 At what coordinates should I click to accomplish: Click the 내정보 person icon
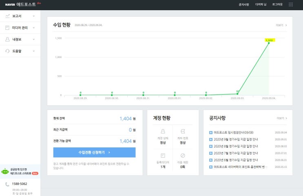click(7, 39)
